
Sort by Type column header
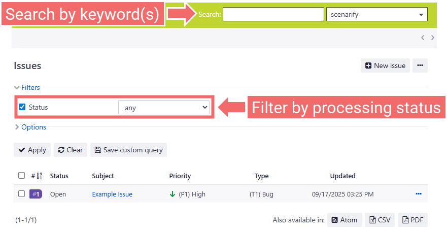(x=261, y=176)
